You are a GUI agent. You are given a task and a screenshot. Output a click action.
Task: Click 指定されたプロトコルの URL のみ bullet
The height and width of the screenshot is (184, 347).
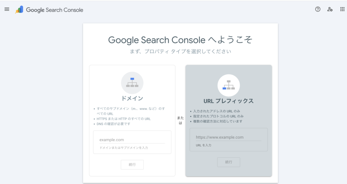(x=218, y=116)
